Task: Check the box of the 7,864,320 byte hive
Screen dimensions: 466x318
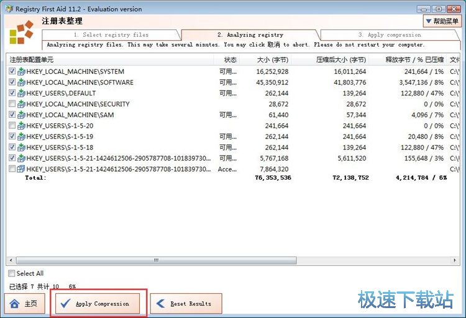Action: [12, 169]
